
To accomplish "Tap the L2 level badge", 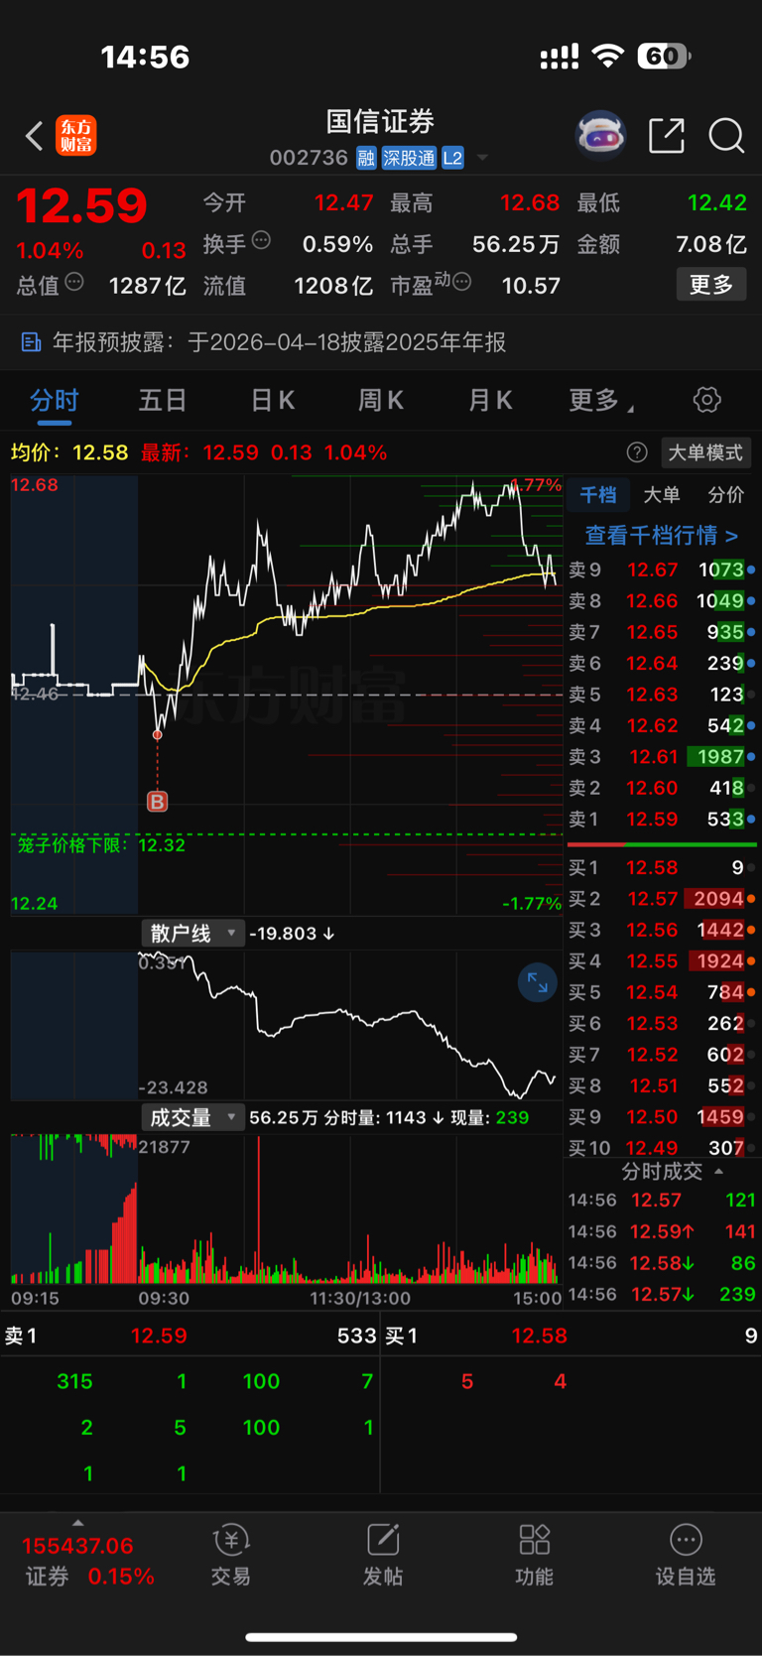I will coord(452,158).
